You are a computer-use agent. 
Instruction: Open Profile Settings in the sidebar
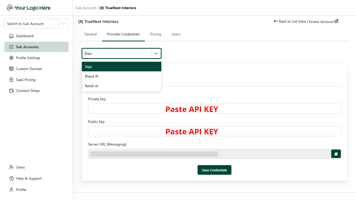[x=36, y=58]
